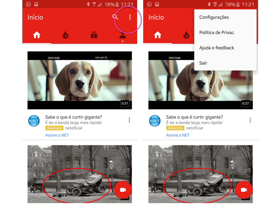Tap the red camera record button in left screenshot
This screenshot has height=204, width=272.
123,190
